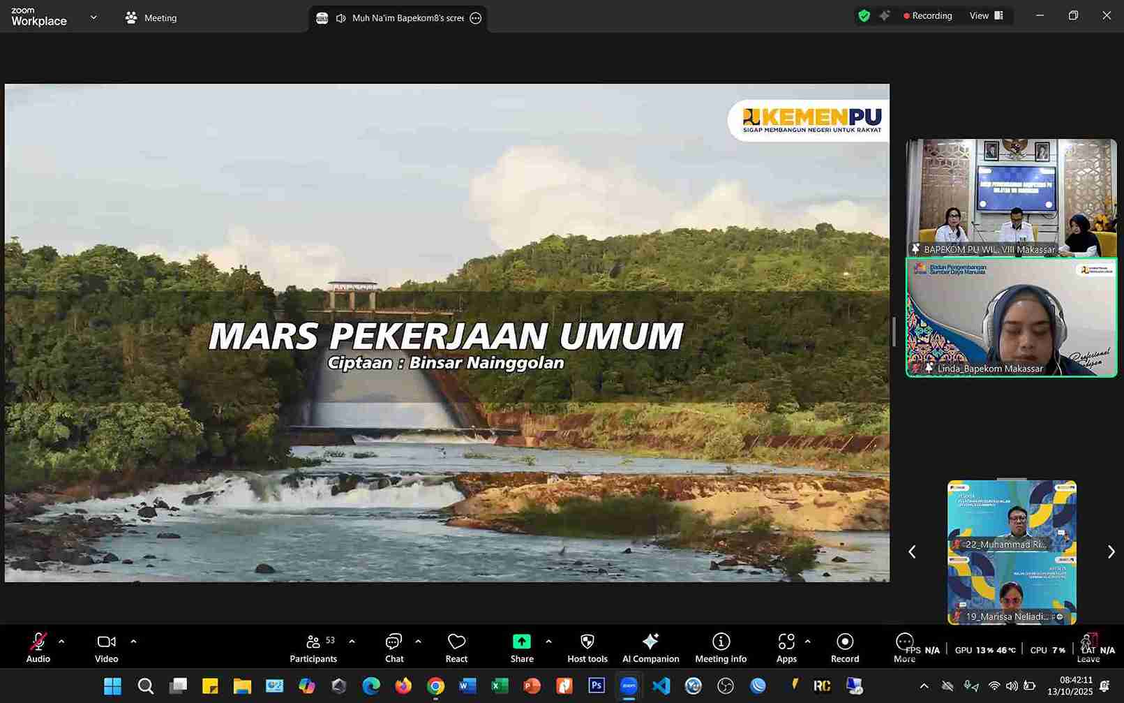Open Host tools shield icon
Image resolution: width=1124 pixels, height=703 pixels.
(x=587, y=648)
